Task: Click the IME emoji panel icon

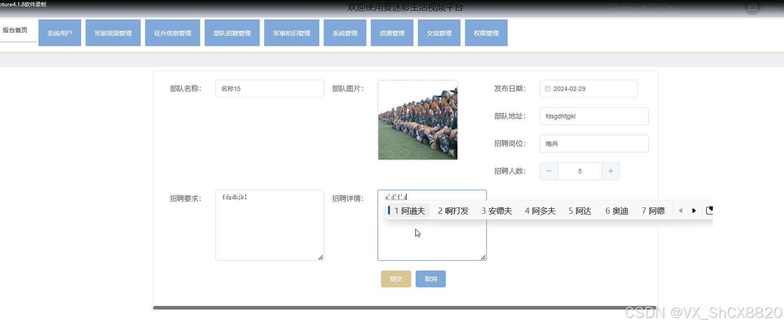Action: pos(709,210)
